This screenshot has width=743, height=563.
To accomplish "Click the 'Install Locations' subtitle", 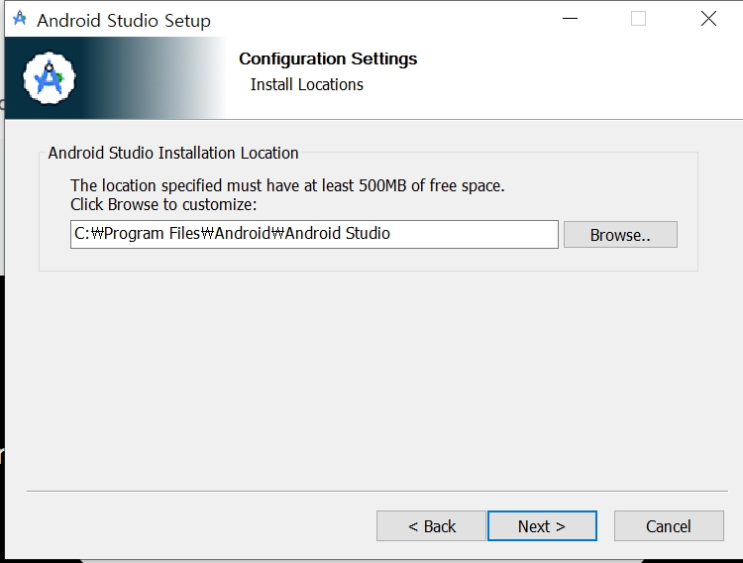I will tap(306, 84).
